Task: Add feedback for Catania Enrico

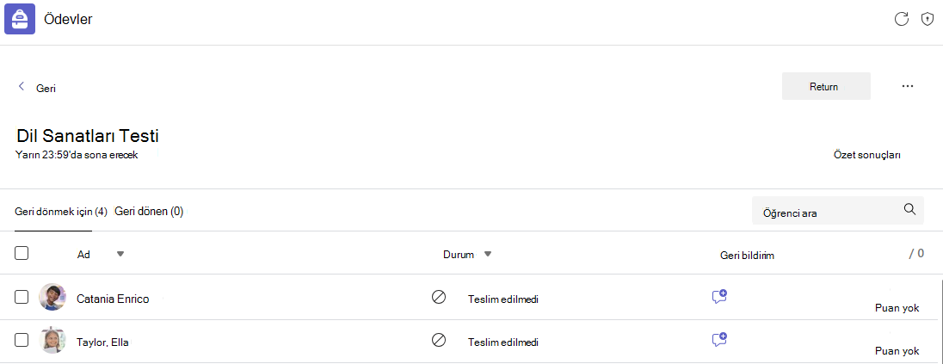Action: pos(719,296)
